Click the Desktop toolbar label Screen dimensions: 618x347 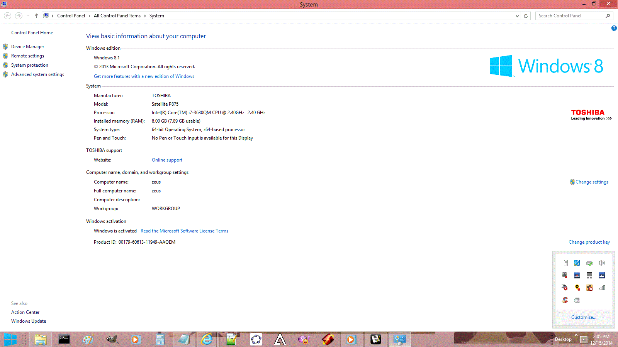coord(563,339)
